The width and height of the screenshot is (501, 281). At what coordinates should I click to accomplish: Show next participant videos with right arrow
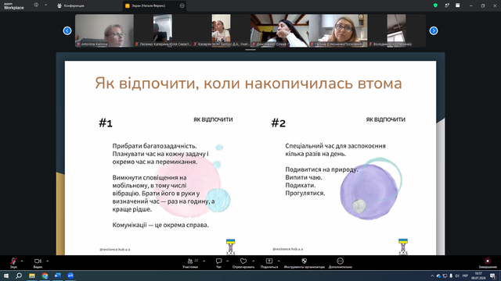[x=434, y=30]
